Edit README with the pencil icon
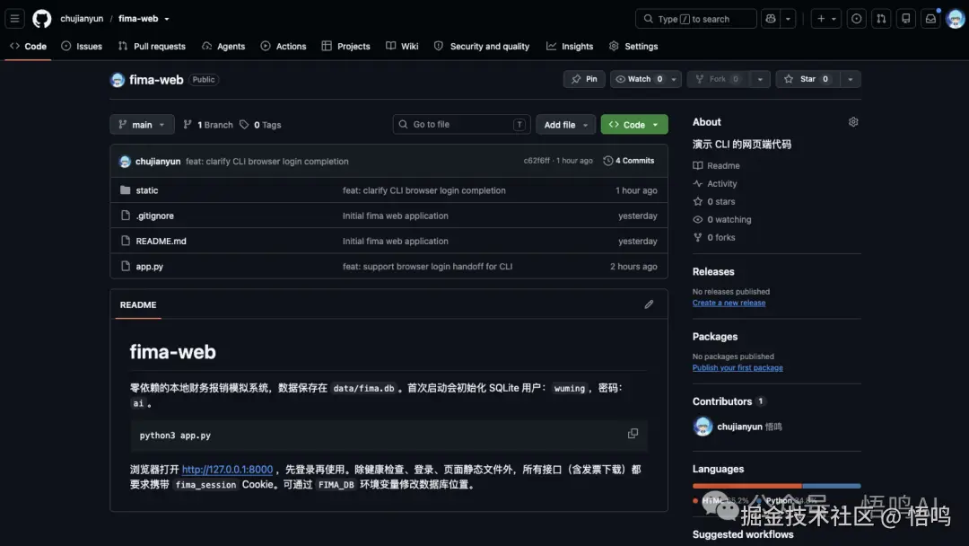 pyautogui.click(x=649, y=304)
